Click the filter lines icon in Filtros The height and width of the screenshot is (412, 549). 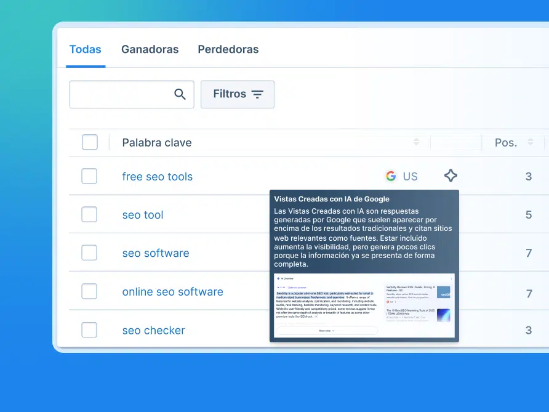pyautogui.click(x=257, y=94)
